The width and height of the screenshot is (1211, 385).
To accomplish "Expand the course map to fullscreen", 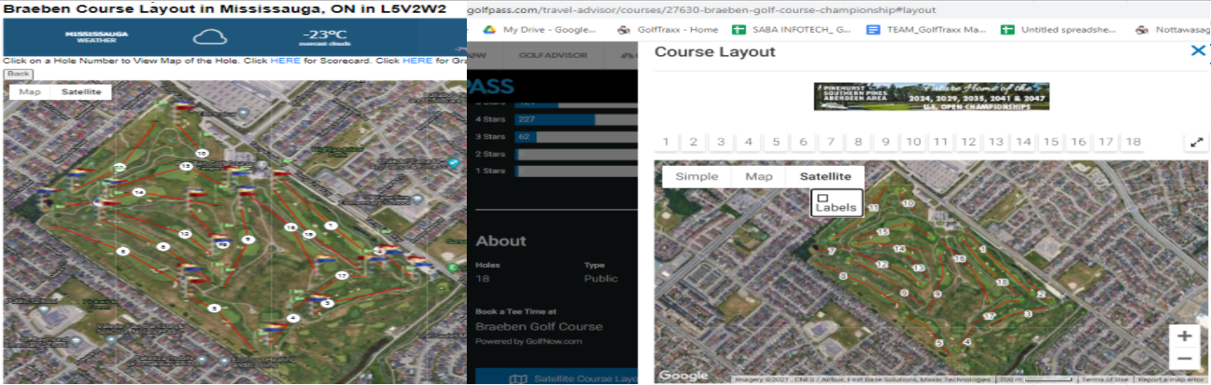I will click(1196, 143).
